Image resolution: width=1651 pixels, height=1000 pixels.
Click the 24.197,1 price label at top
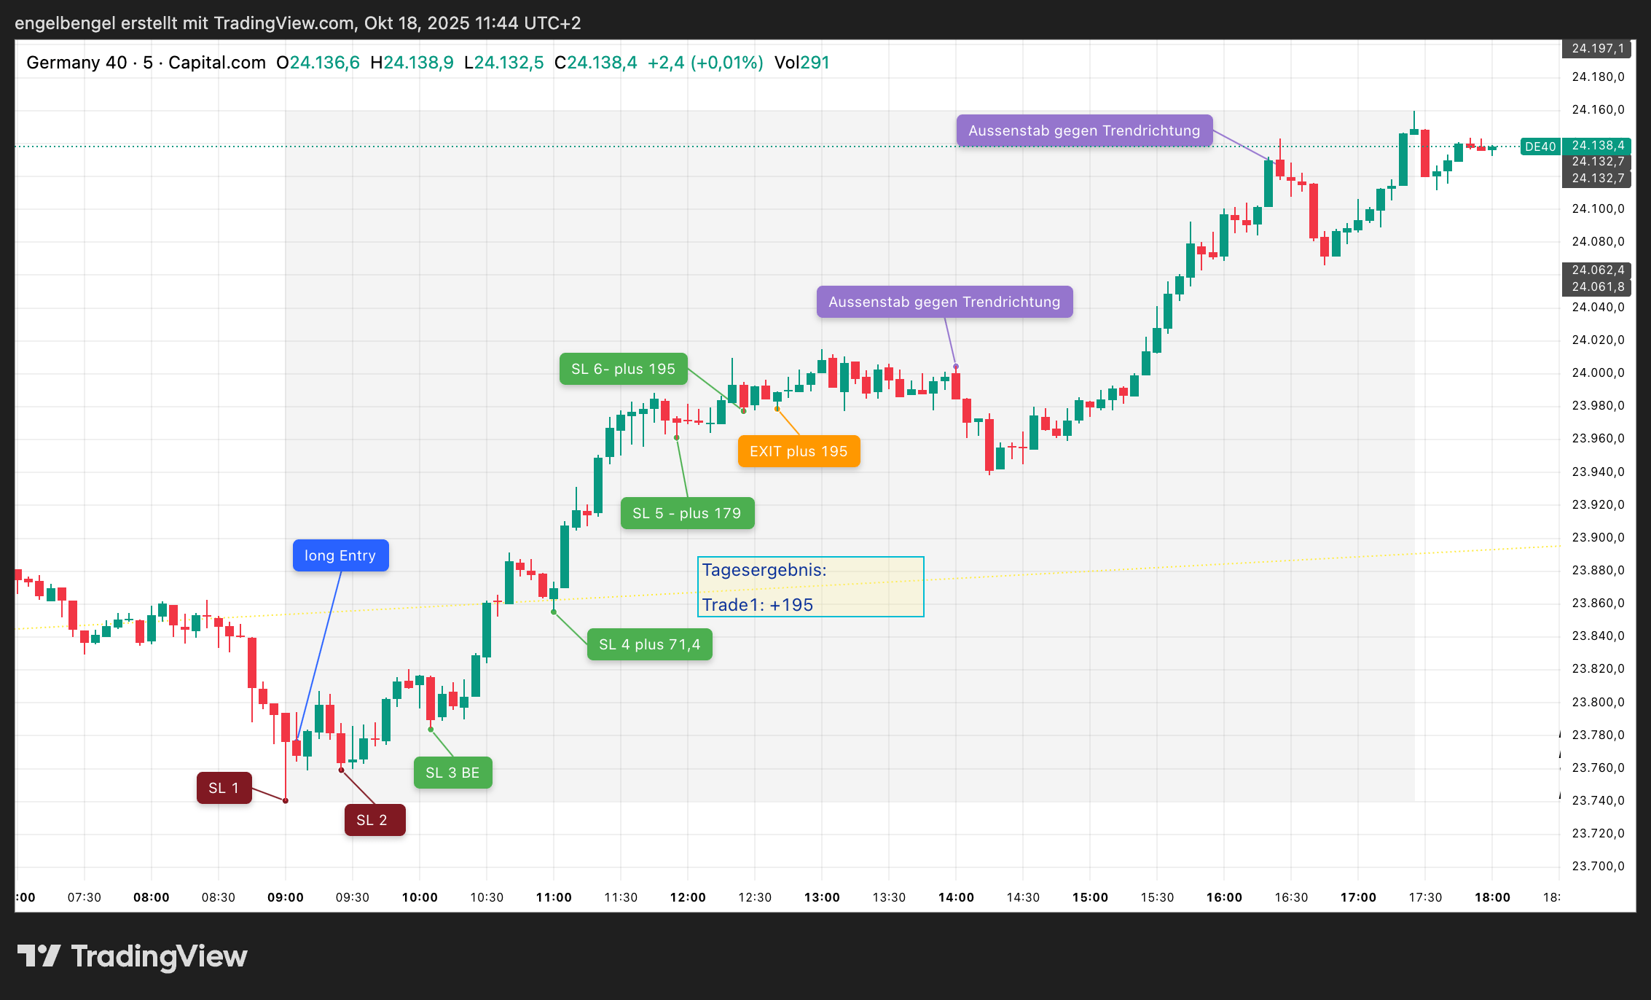[1597, 49]
